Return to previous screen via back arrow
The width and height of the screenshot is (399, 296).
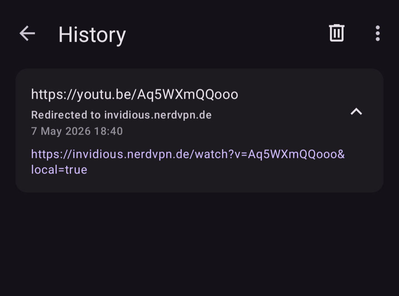27,33
